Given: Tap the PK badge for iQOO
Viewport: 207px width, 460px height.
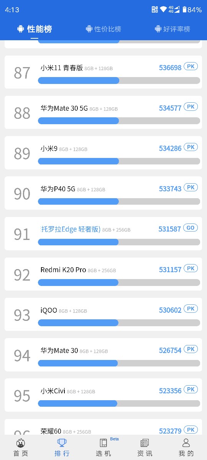Looking at the screenshot, I should tap(191, 309).
